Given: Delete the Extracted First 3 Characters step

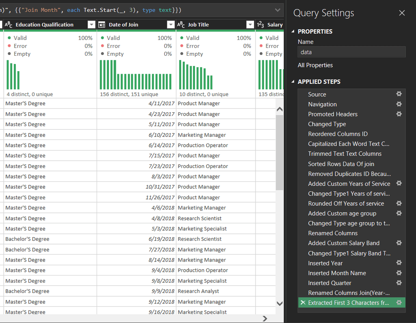Looking at the screenshot, I should [x=303, y=303].
